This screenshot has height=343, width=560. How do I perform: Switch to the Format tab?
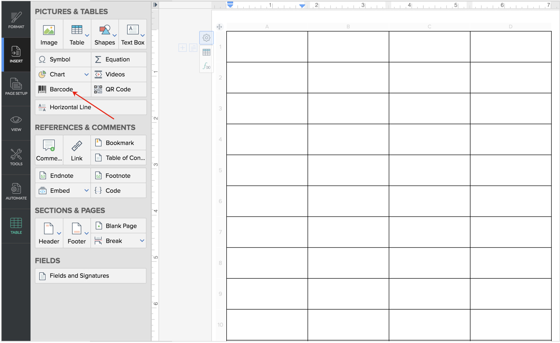point(16,20)
